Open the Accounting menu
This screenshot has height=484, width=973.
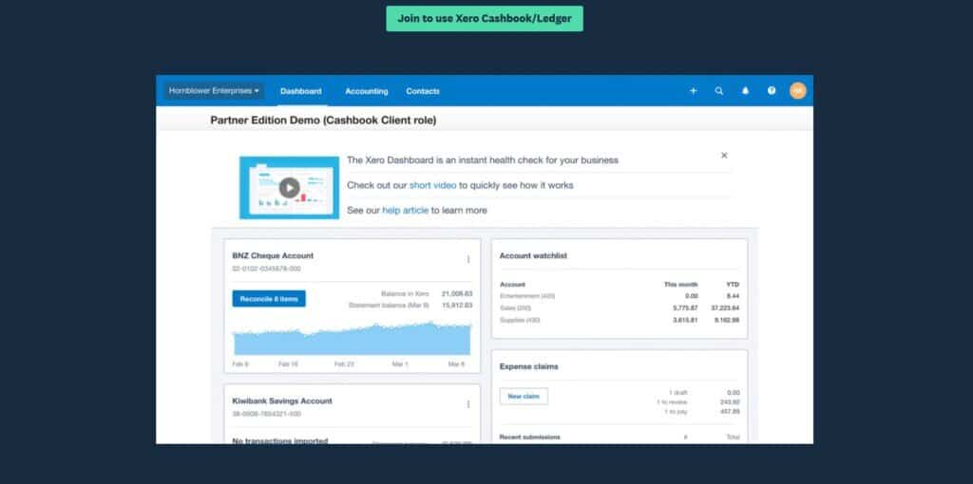tap(366, 91)
